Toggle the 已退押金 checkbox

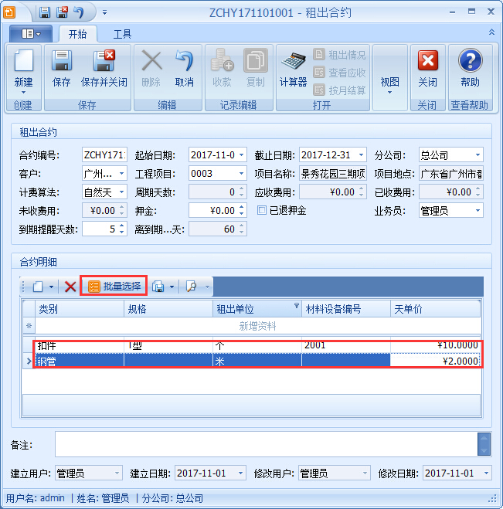click(x=263, y=211)
